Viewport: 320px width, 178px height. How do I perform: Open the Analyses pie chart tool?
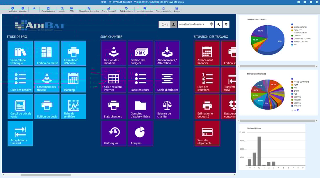(140, 133)
